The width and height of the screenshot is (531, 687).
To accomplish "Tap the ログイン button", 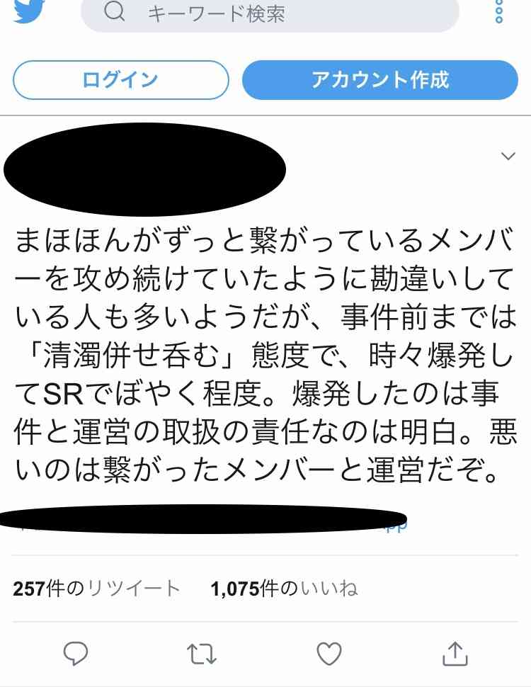I will point(121,80).
